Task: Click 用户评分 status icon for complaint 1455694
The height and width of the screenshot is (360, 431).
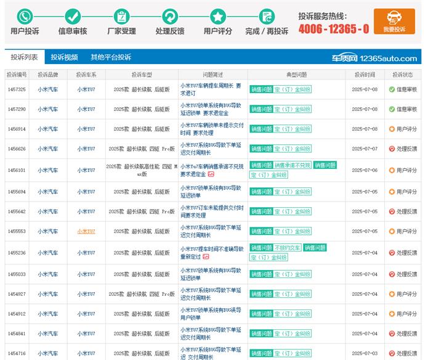Action: [392, 192]
